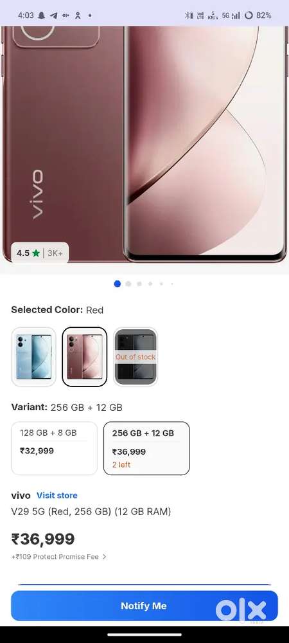Choose the 128 GB + 8 GB variant

55,448
